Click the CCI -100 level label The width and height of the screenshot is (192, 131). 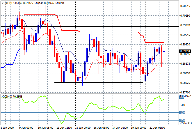coord(182,113)
